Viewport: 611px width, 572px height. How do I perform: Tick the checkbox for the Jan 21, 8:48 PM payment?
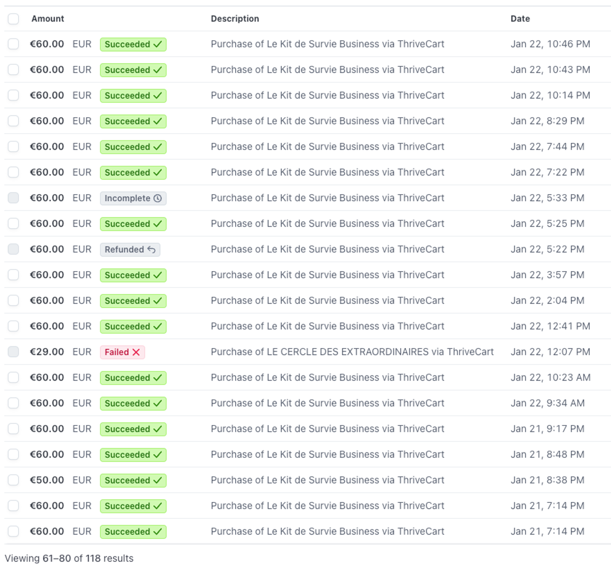(13, 454)
